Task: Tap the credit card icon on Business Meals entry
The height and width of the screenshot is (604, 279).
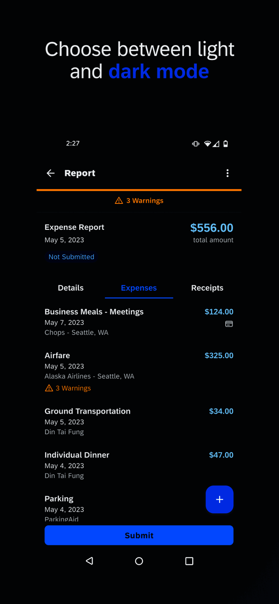Action: tap(228, 324)
